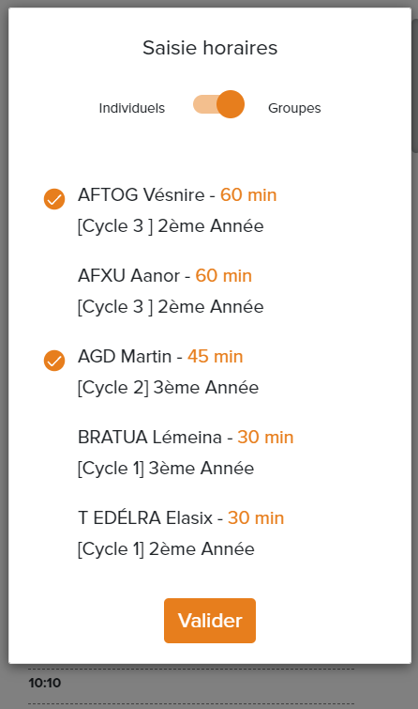Click the 30 min duration for T EDÉLRA Elasix
The width and height of the screenshot is (418, 709).
pyautogui.click(x=256, y=517)
